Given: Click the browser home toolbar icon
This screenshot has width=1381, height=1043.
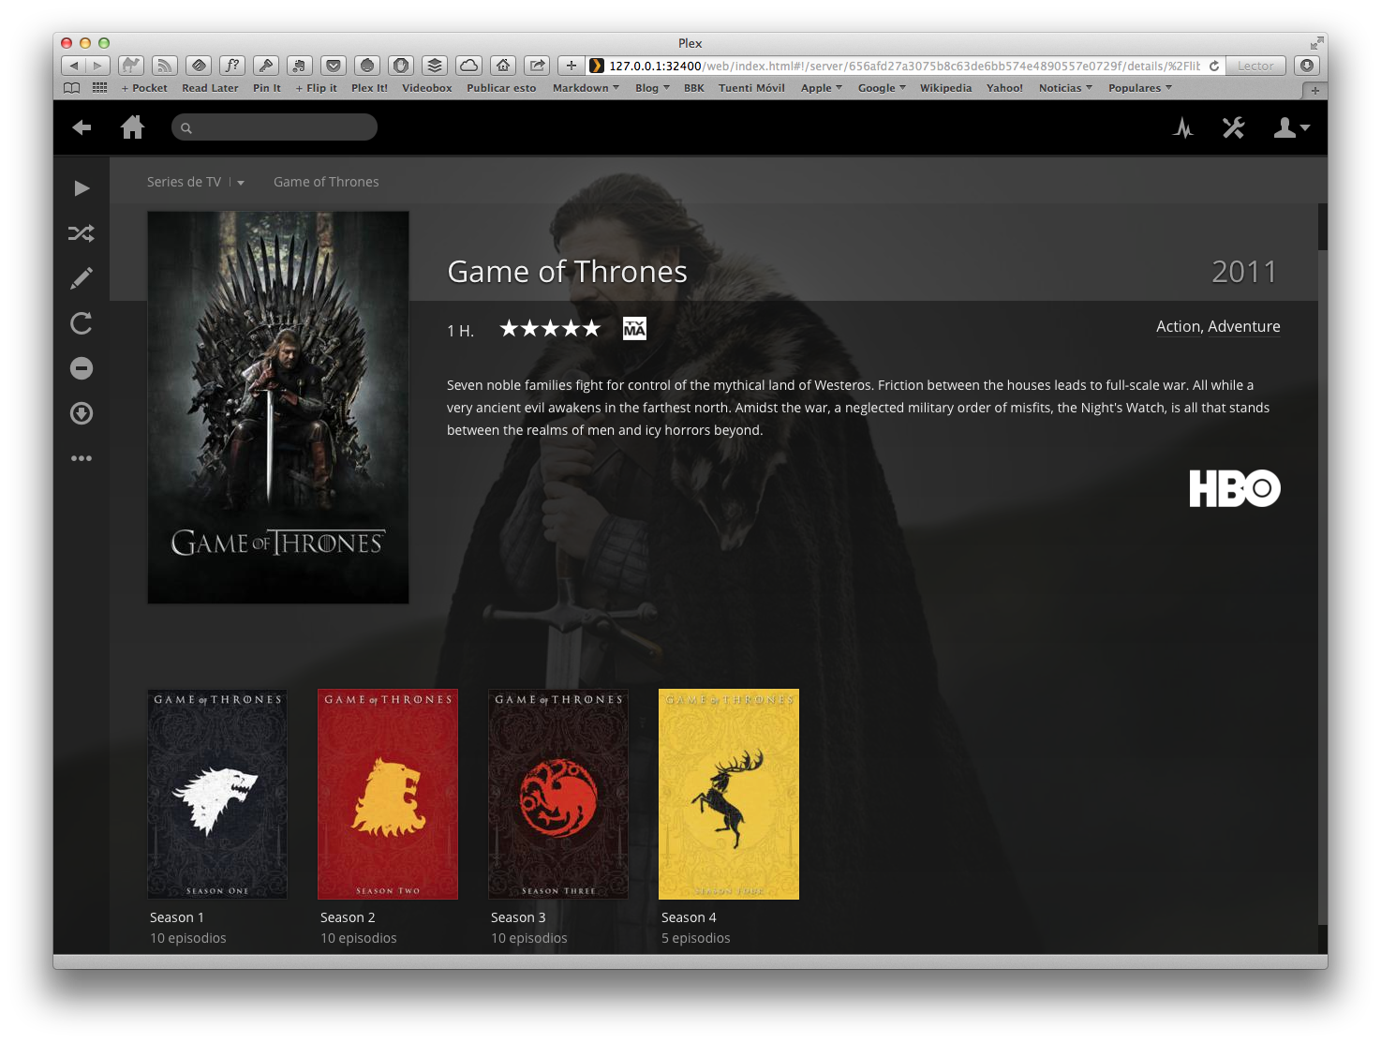Looking at the screenshot, I should click(x=503, y=66).
